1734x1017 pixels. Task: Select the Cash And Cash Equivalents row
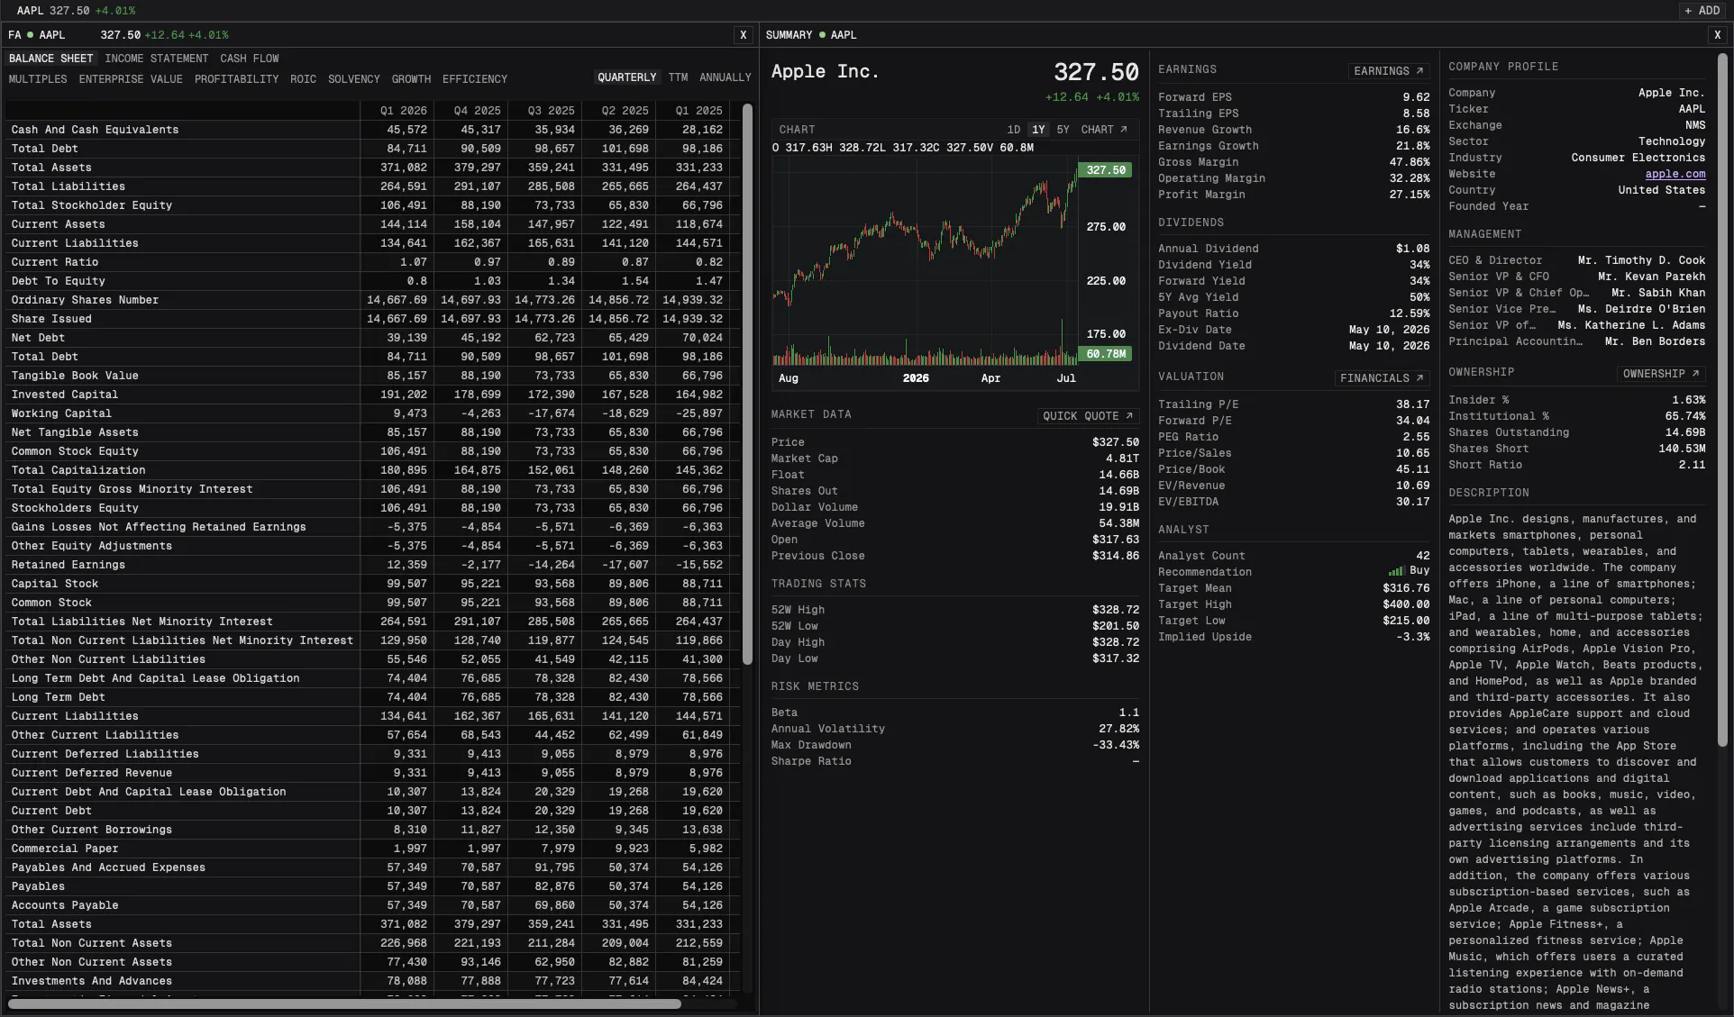point(371,130)
